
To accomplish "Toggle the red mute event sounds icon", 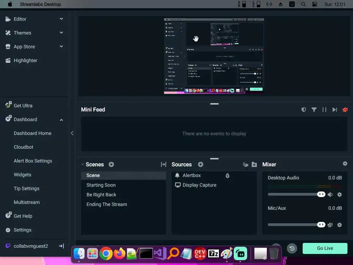I will click(345, 110).
